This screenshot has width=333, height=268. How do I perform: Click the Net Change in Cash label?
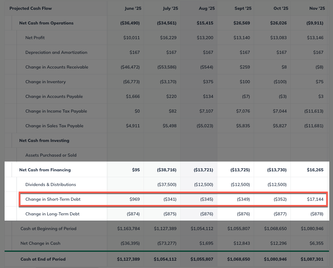tap(40, 243)
